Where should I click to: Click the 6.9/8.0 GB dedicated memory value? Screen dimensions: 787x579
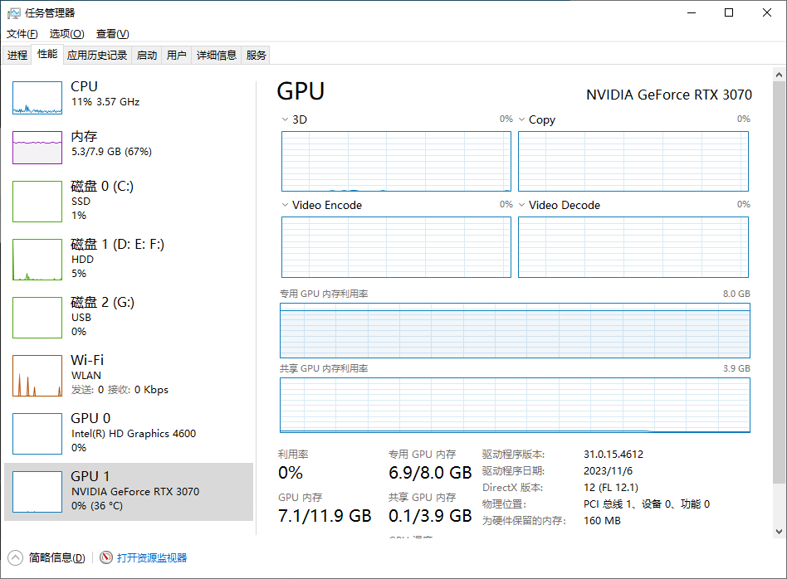430,473
